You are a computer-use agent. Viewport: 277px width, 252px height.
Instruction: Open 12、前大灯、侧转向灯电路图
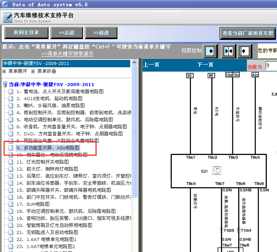47,169
